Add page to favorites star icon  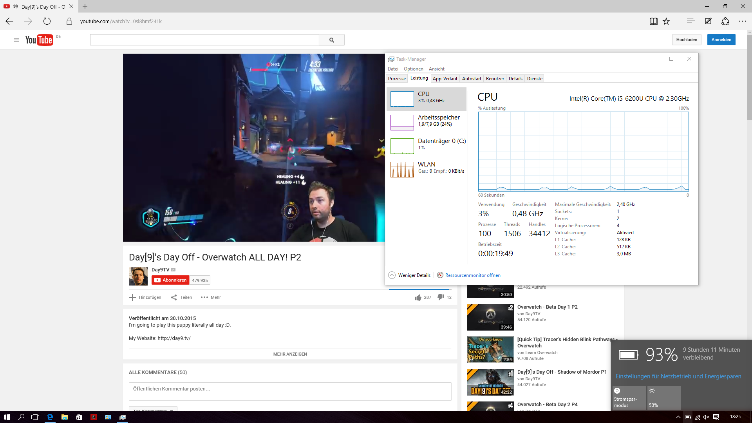click(x=666, y=22)
